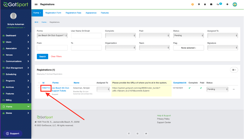Click the Billing card sidebar icon
The height and width of the screenshot is (139, 244).
(x=4, y=100)
